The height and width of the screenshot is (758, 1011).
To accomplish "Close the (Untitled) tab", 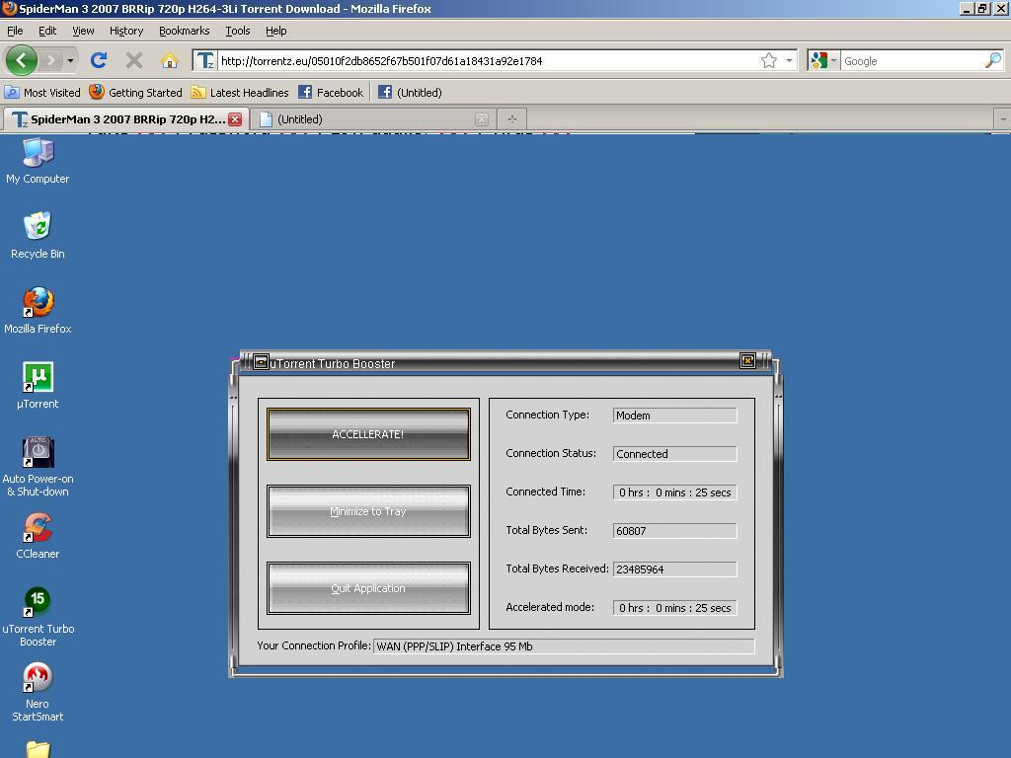I will (482, 119).
